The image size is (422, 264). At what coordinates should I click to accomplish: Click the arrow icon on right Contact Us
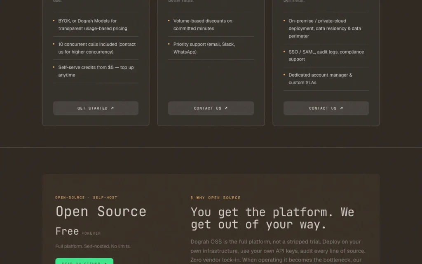(x=342, y=108)
